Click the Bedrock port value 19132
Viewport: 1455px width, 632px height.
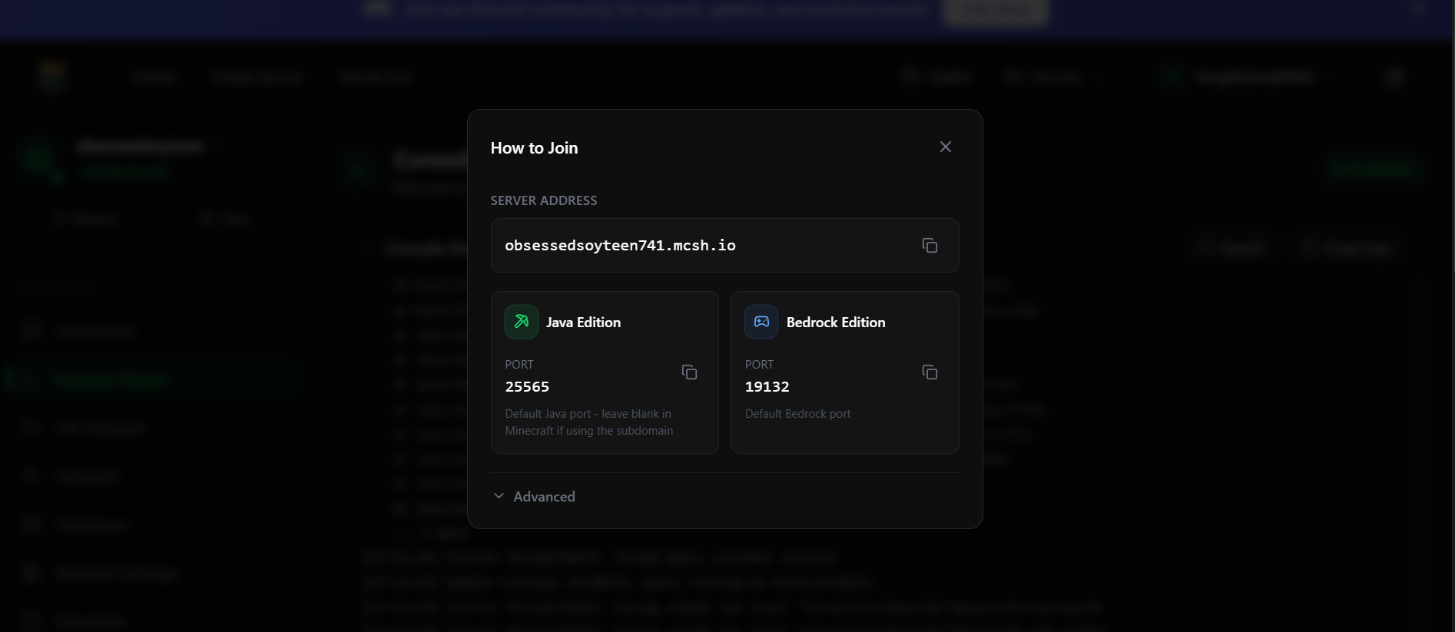[x=767, y=387]
